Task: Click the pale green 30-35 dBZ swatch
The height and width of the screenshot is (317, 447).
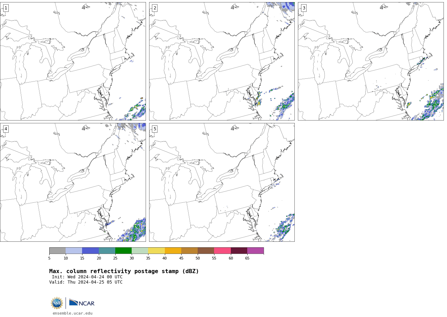Action: pos(140,251)
